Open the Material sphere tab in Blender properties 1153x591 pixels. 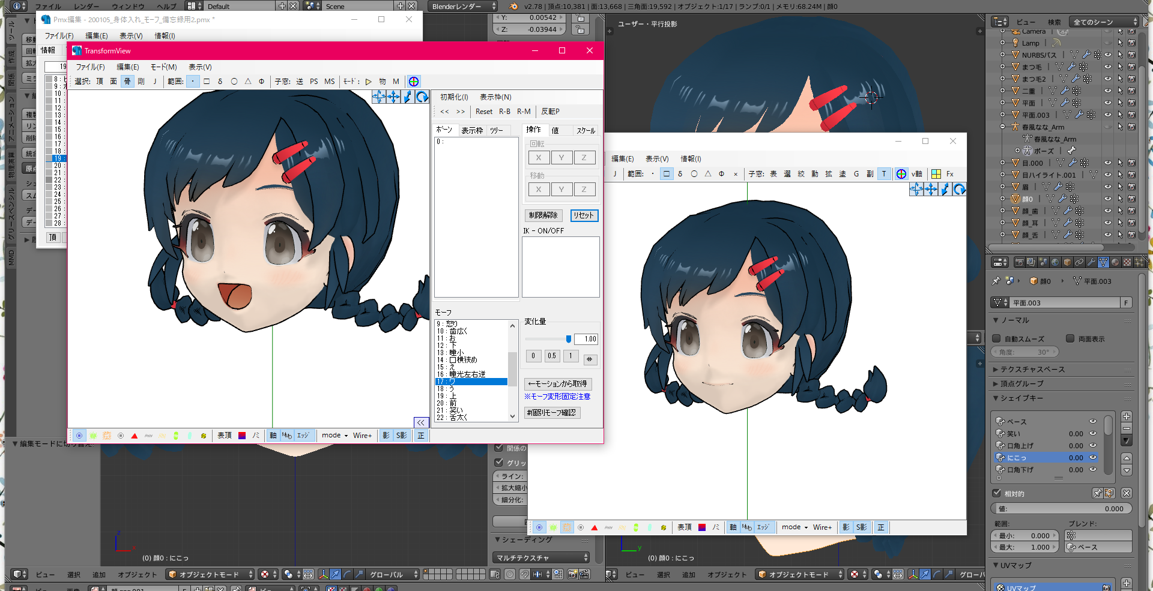pyautogui.click(x=1115, y=262)
